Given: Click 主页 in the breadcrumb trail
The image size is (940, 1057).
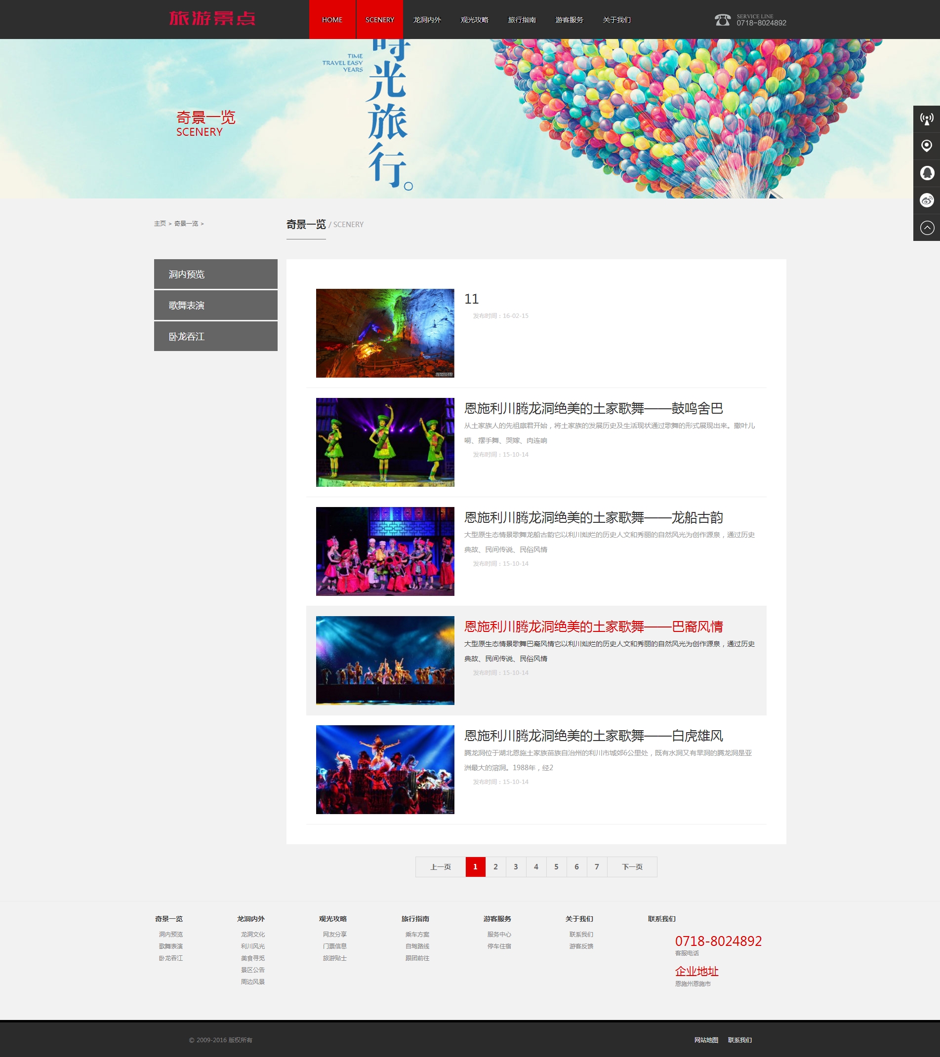Looking at the screenshot, I should (x=160, y=224).
